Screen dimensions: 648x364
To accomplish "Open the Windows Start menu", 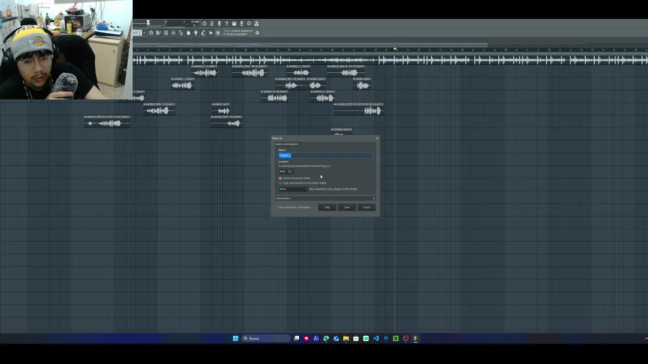I will [x=235, y=338].
